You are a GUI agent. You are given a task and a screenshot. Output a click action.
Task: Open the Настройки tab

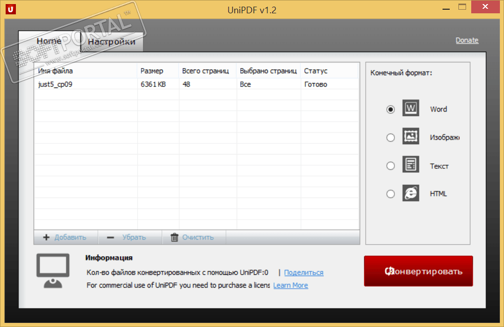(112, 42)
